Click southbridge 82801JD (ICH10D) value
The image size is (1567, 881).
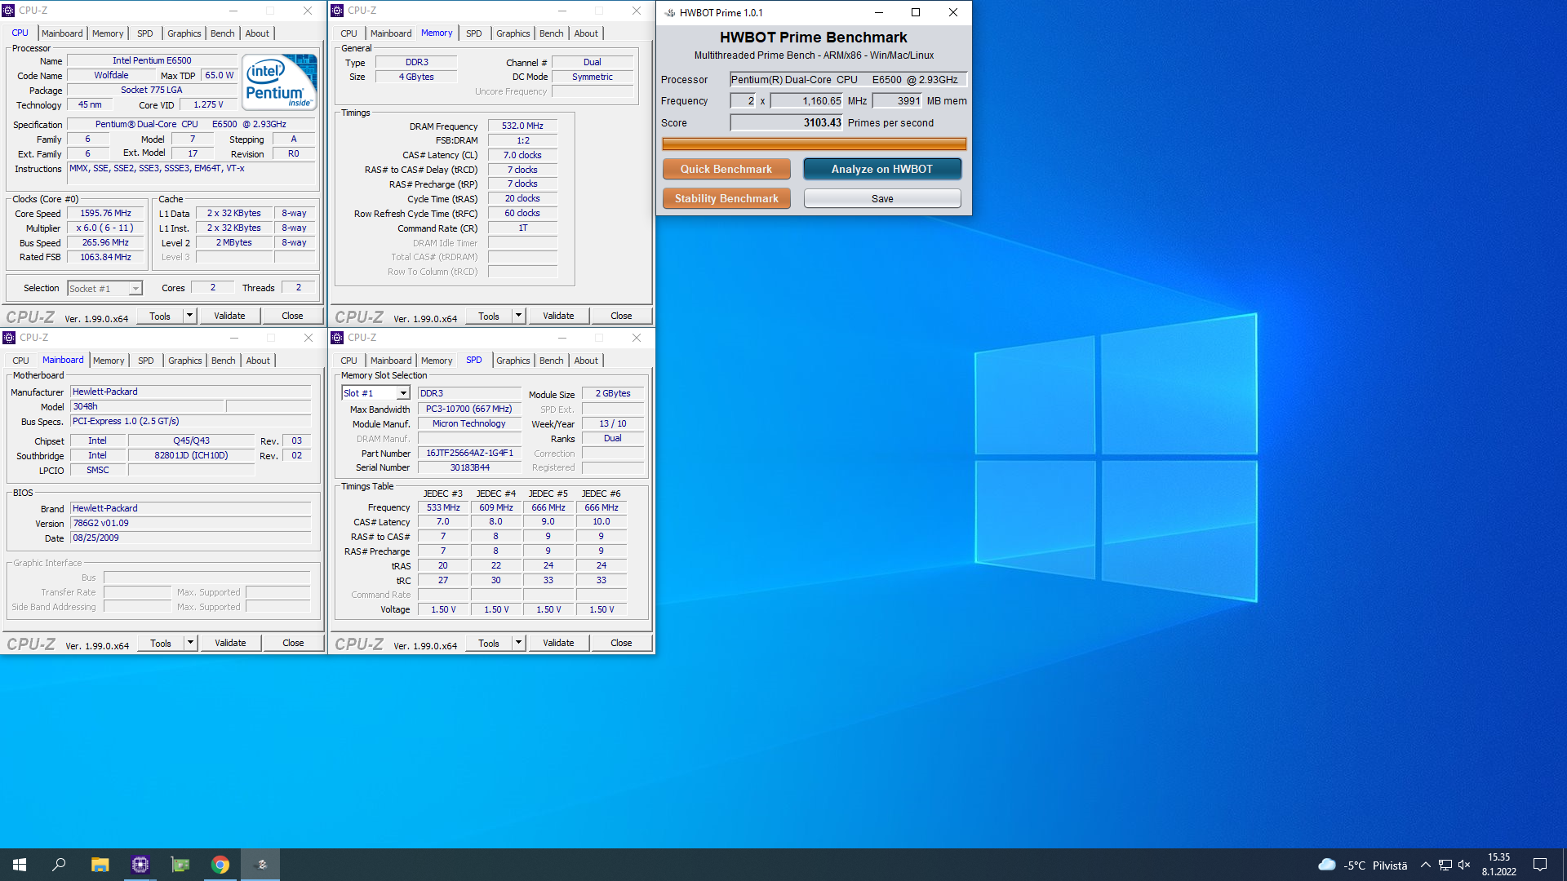coord(192,455)
